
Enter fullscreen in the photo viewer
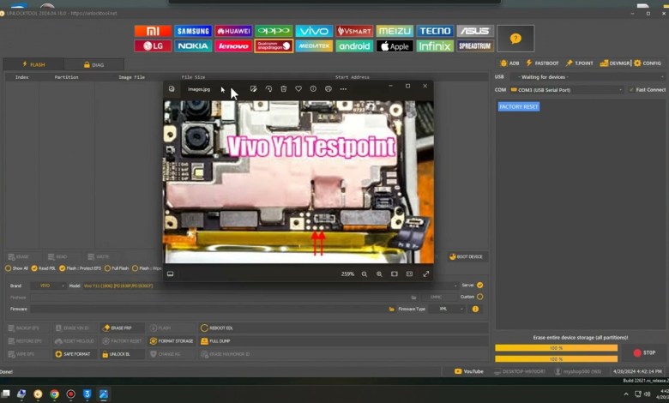tap(425, 274)
